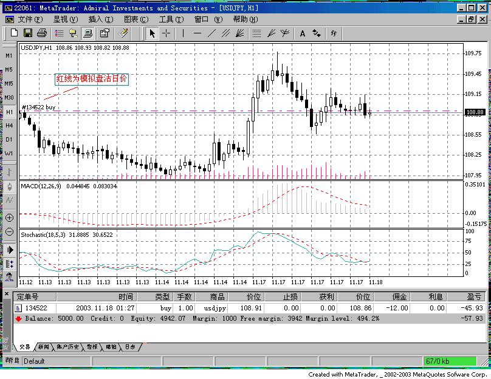Select the Text annotation tool
This screenshot has width=491, height=379.
coord(302,34)
